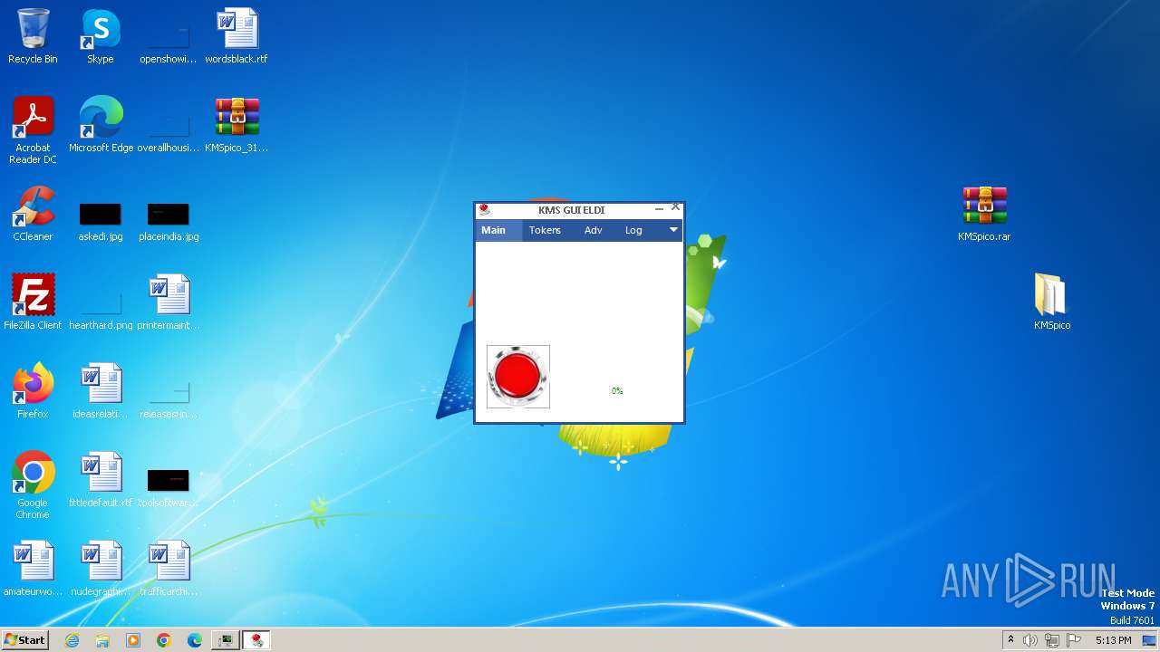Open Windows Media Player from the taskbar

(133, 640)
